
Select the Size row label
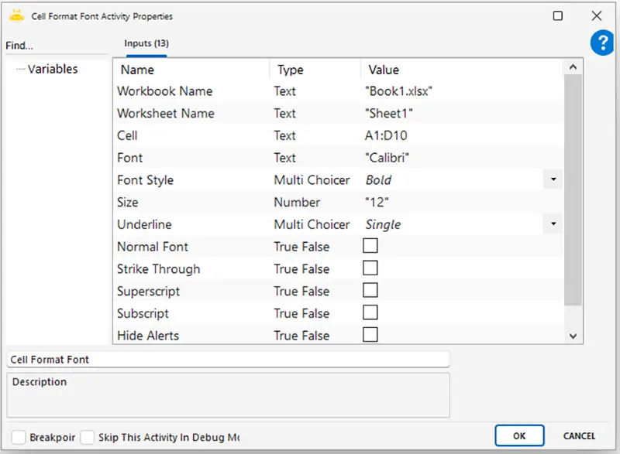coord(127,203)
